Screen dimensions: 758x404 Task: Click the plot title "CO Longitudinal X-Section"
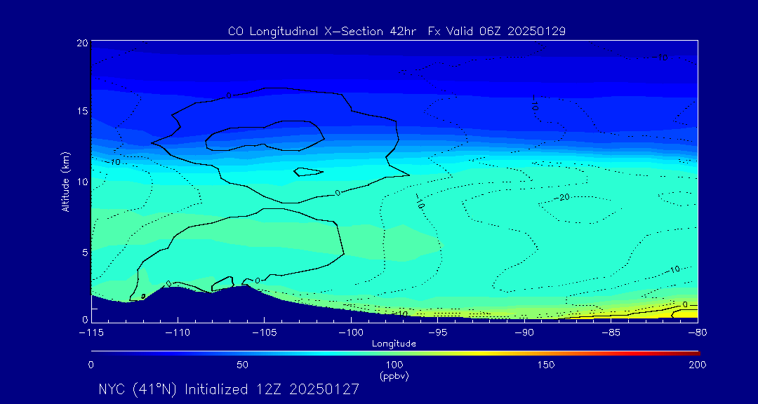click(397, 32)
